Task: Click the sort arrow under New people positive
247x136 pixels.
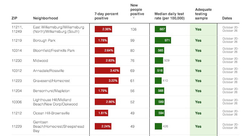Action: point(133,18)
